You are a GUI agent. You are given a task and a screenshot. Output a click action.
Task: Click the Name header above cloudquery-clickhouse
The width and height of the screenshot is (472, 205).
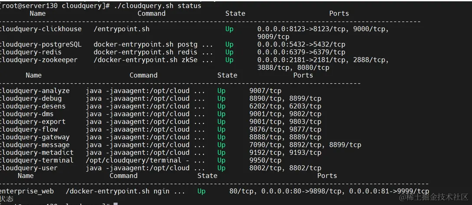38,13
